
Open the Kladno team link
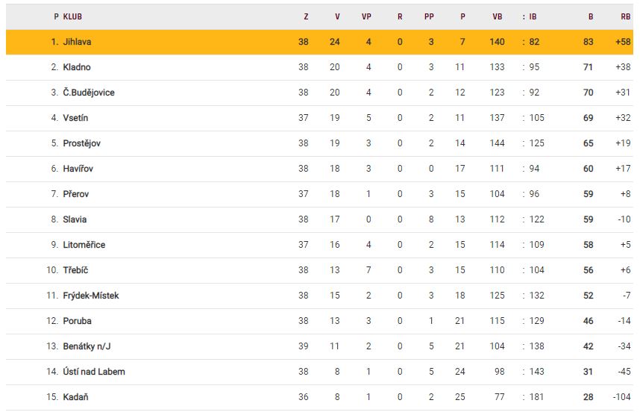pyautogui.click(x=77, y=67)
